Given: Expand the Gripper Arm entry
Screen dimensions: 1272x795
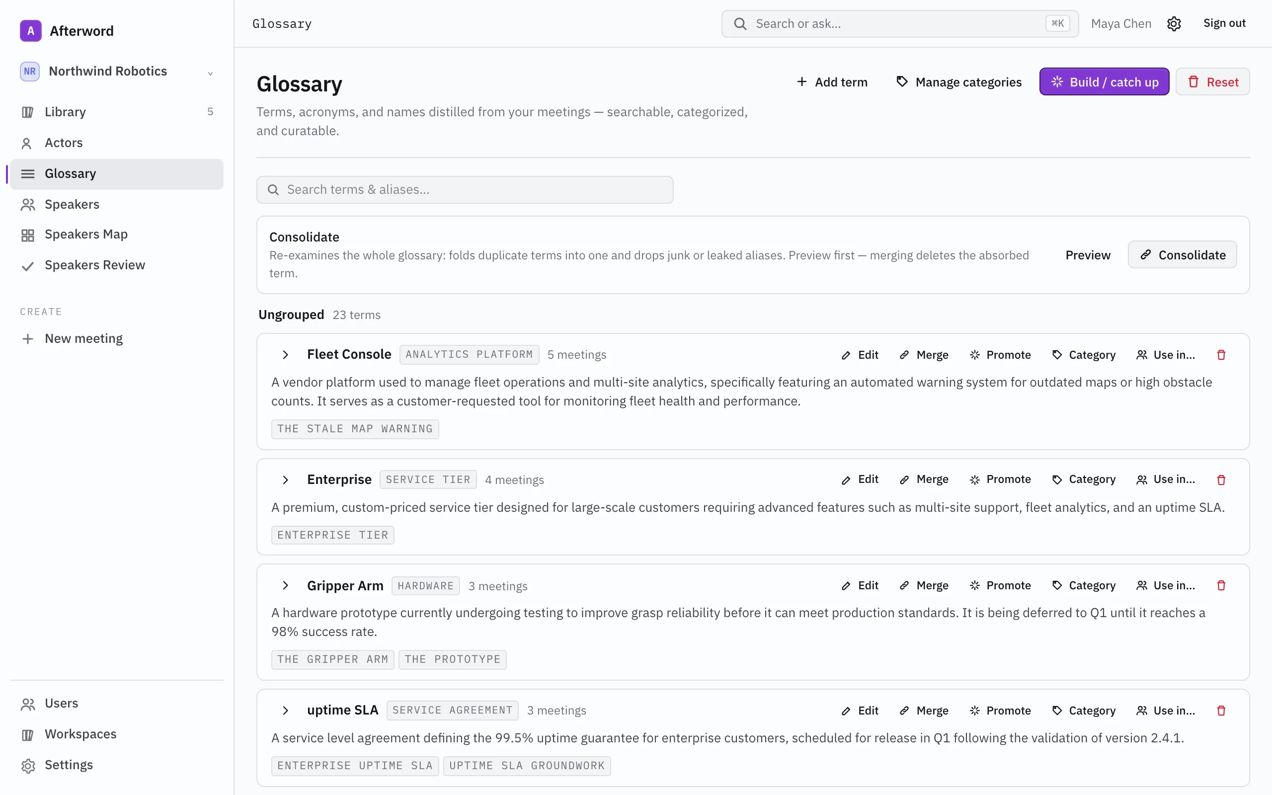Looking at the screenshot, I should click(285, 585).
